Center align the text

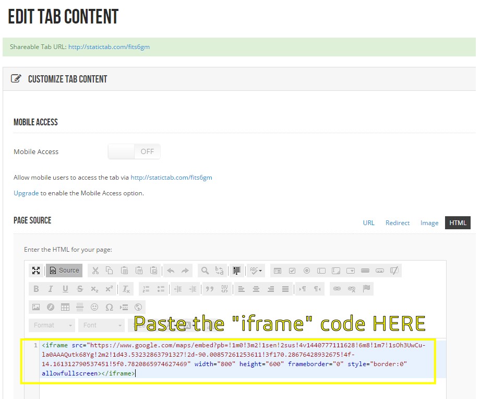point(256,289)
